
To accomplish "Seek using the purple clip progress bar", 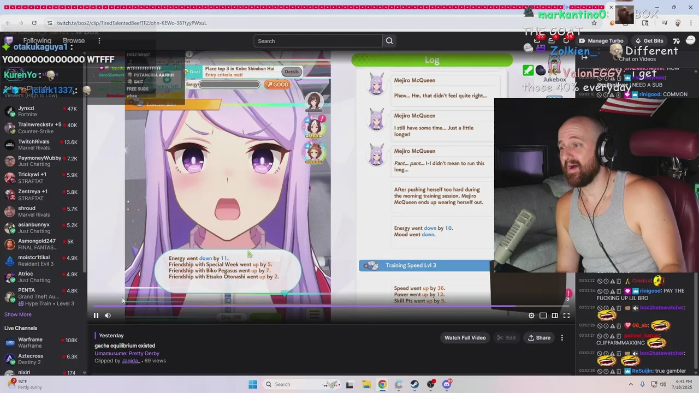I will [x=331, y=306].
